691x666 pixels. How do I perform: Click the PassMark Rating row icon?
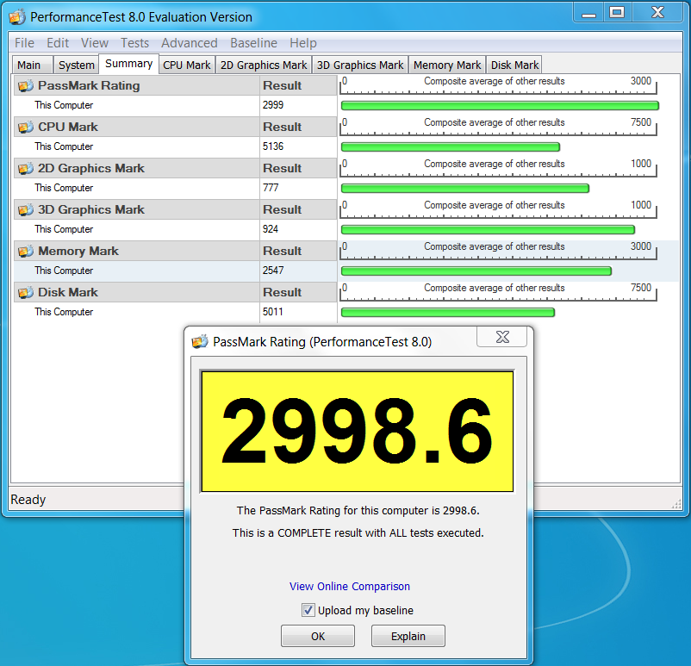[x=26, y=85]
